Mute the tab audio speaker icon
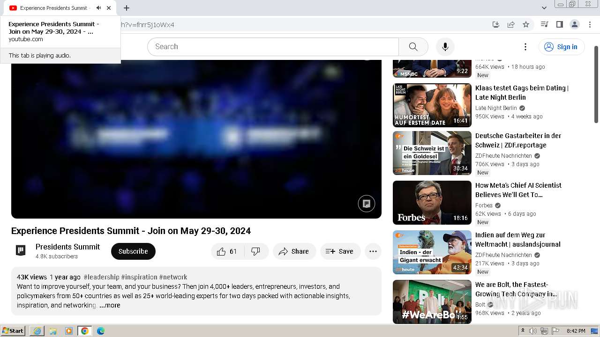Viewport: 600px width, 337px height. tap(98, 8)
